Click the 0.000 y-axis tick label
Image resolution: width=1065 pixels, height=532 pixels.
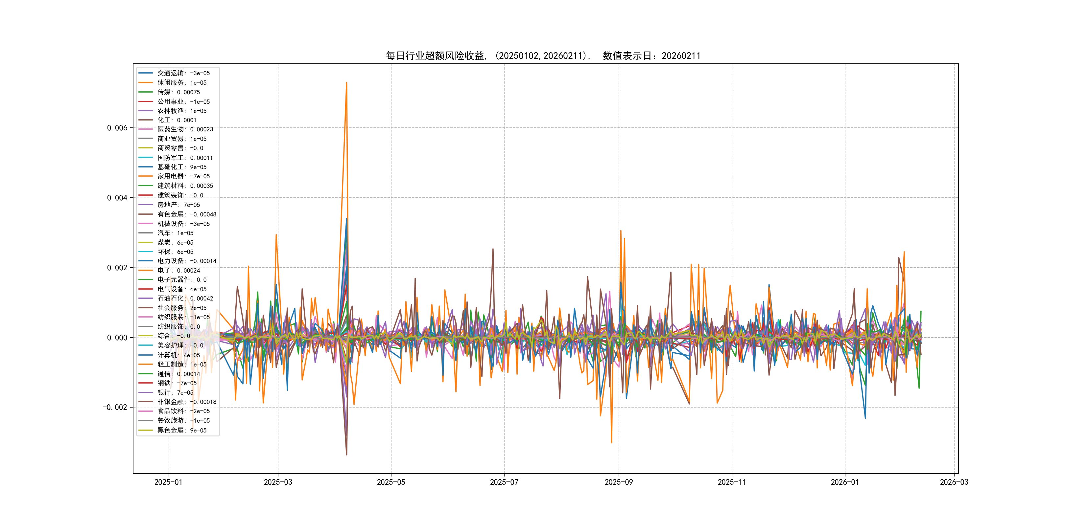click(117, 338)
